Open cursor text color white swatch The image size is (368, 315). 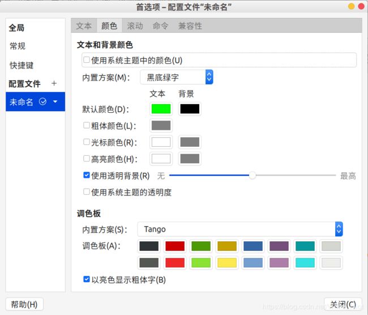tap(161, 142)
